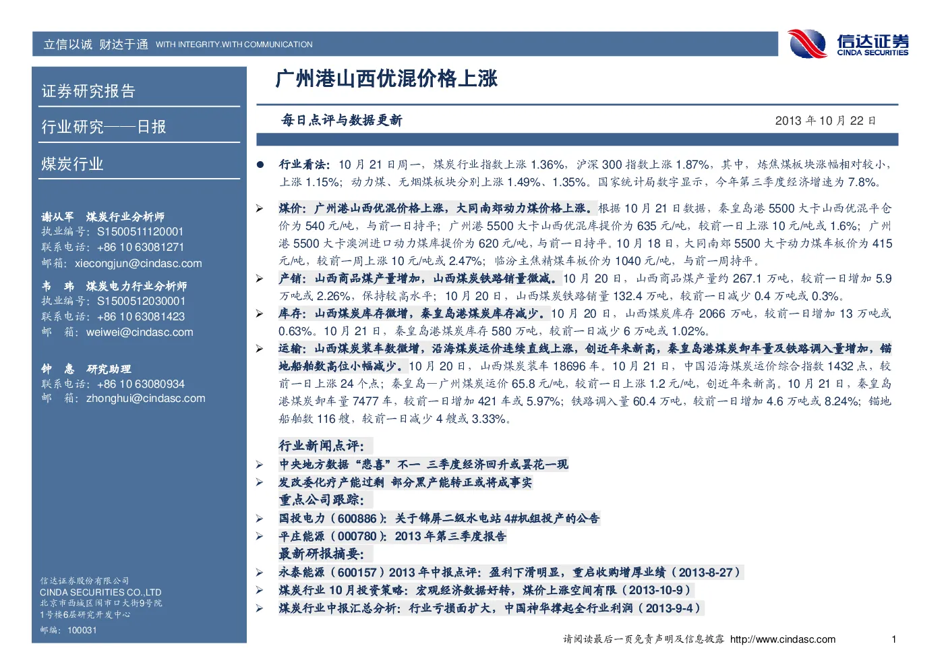
Task: Click analyst name 韦 玮
Action: (57, 286)
